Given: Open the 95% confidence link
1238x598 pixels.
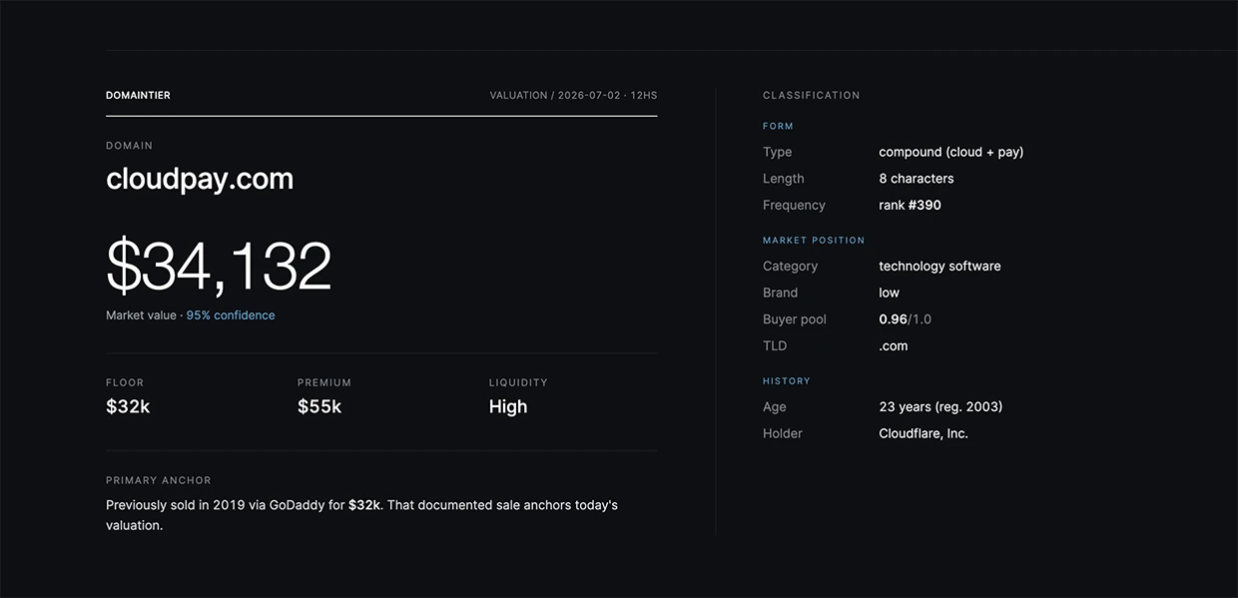Looking at the screenshot, I should tap(231, 315).
